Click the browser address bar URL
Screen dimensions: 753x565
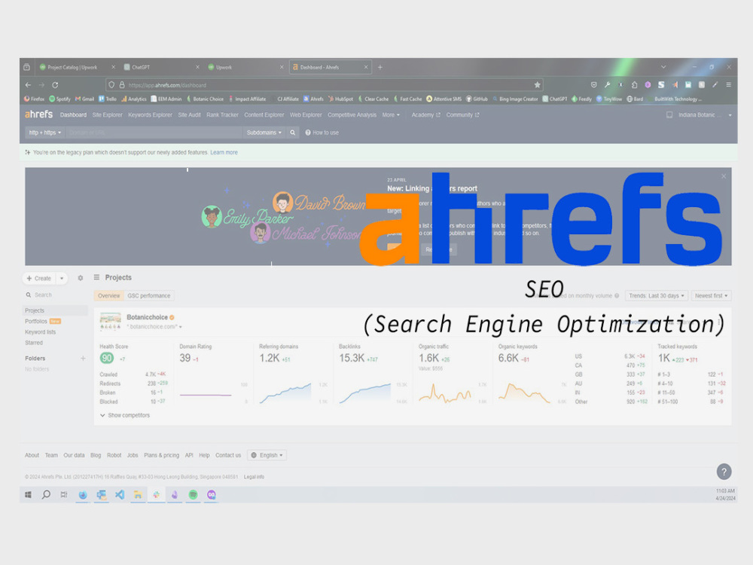click(167, 85)
